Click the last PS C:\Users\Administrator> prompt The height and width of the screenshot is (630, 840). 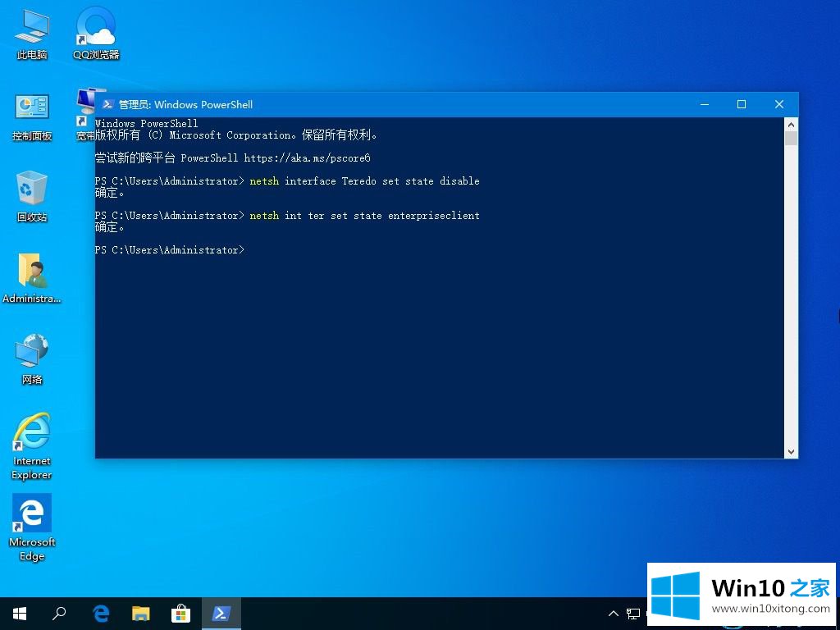pos(169,249)
